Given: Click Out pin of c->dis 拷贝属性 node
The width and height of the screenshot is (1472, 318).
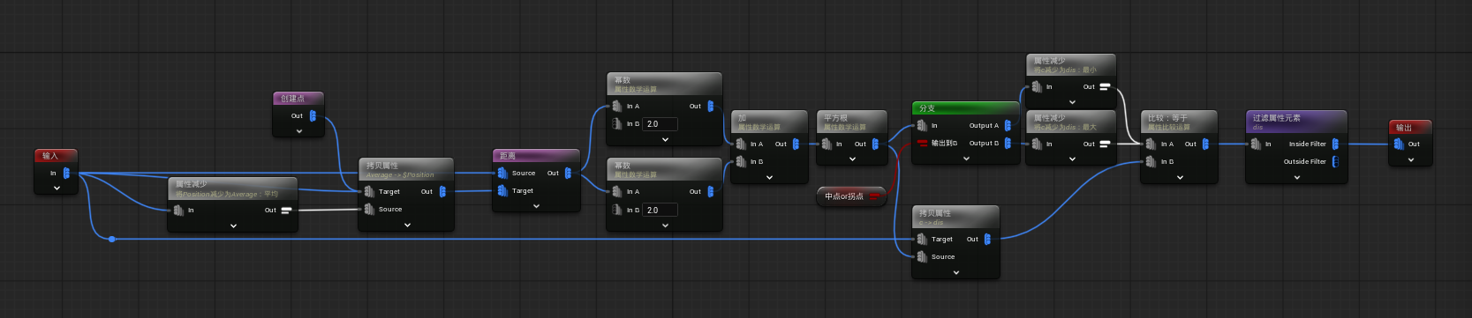Looking at the screenshot, I should coord(987,239).
